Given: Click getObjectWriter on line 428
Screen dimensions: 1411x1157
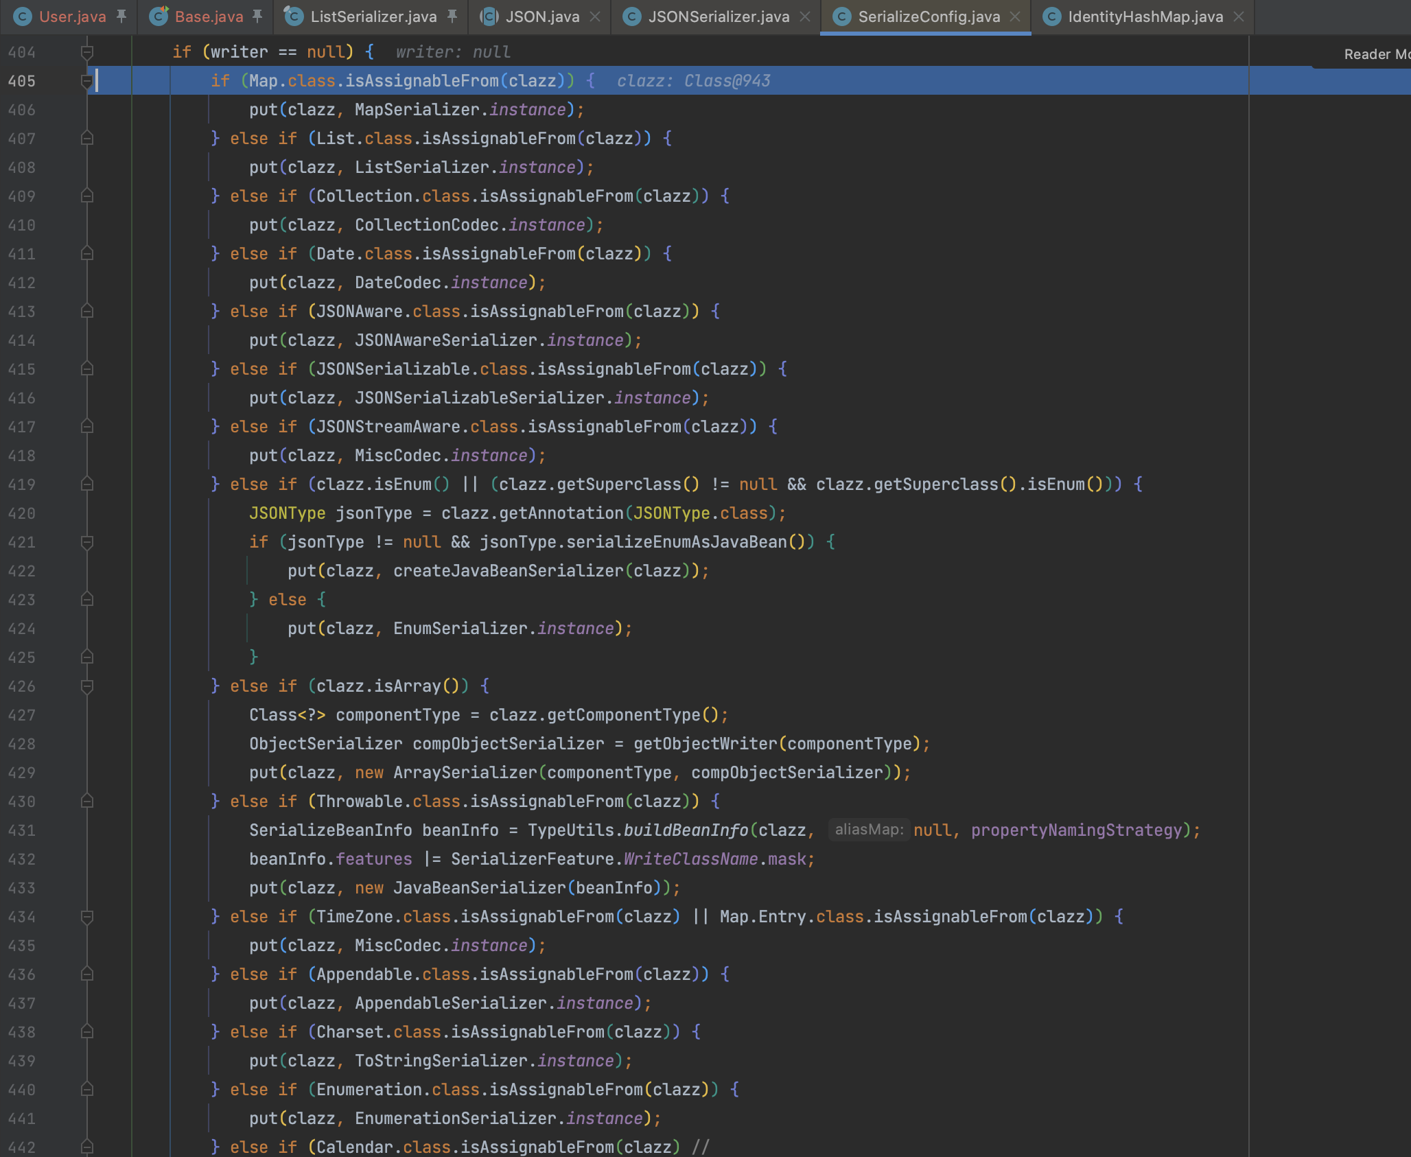Looking at the screenshot, I should click(x=705, y=744).
